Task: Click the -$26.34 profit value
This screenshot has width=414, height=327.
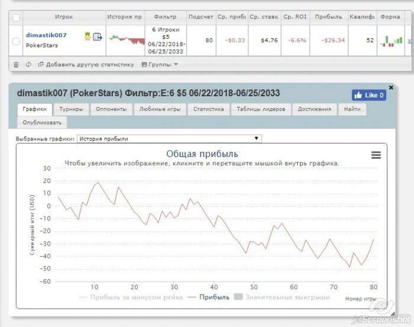Action: pos(333,40)
